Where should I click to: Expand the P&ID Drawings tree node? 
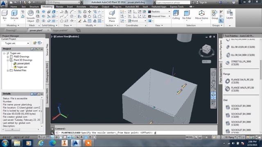[x=8, y=57]
